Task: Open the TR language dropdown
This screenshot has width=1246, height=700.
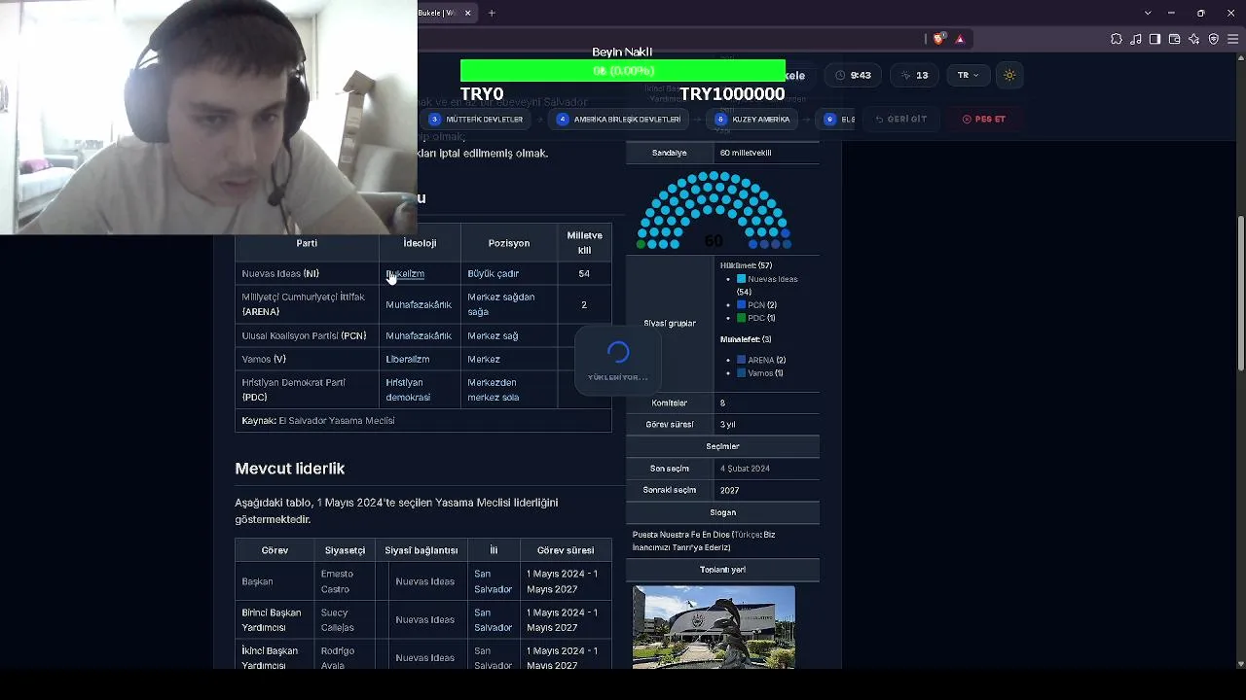Action: pyautogui.click(x=968, y=75)
